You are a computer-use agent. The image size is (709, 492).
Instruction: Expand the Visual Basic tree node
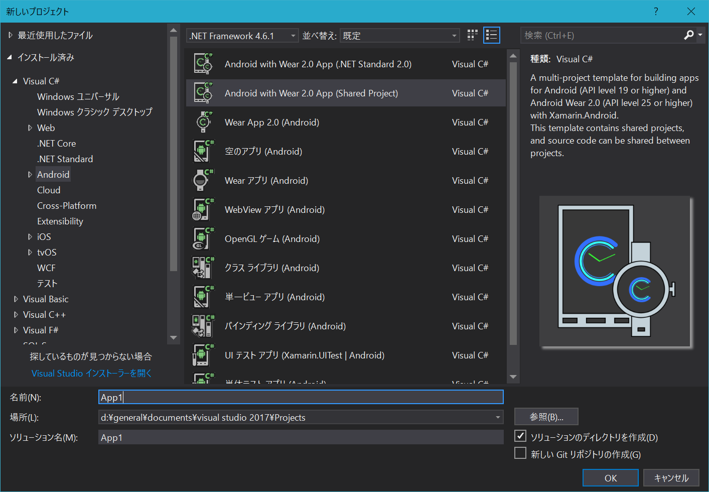pos(16,299)
